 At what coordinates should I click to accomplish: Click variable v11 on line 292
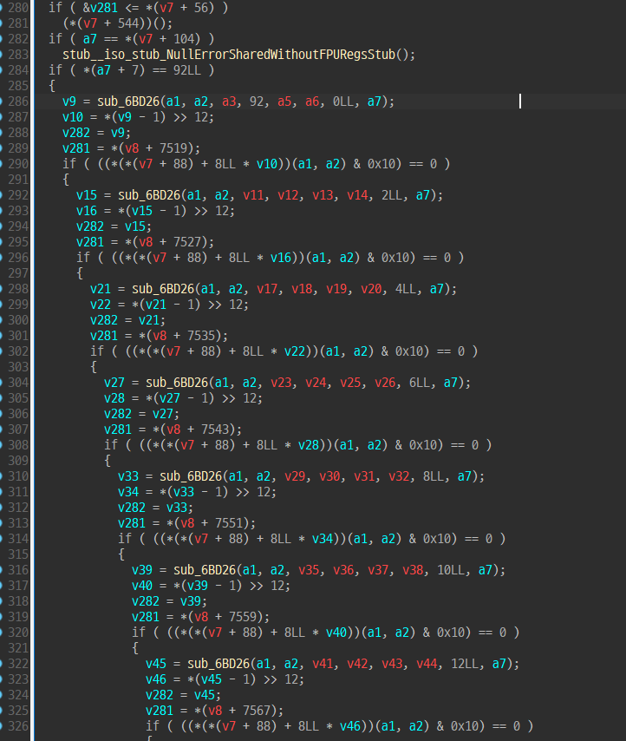pyautogui.click(x=253, y=194)
